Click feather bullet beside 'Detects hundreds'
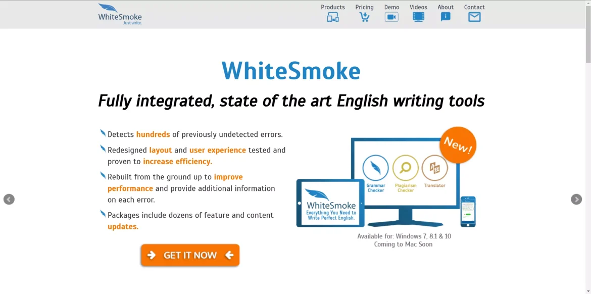Image resolution: width=591 pixels, height=294 pixels. click(x=103, y=133)
